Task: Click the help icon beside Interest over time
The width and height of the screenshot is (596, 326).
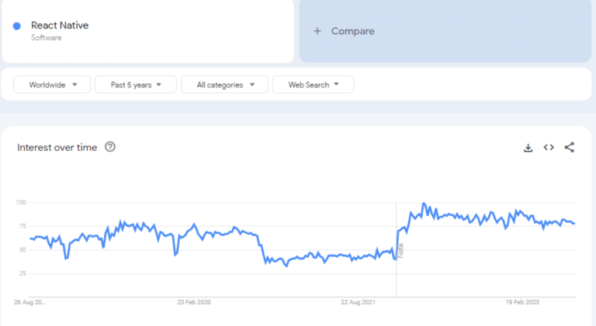Action: pyautogui.click(x=110, y=147)
